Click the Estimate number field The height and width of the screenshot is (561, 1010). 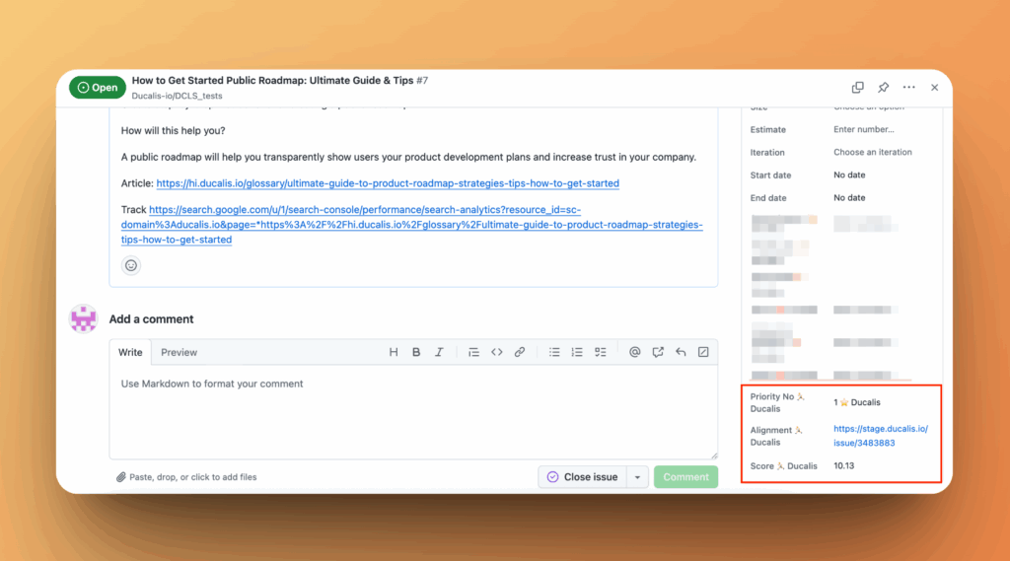point(864,129)
